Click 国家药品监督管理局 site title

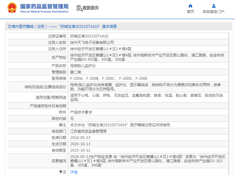click(44, 6)
